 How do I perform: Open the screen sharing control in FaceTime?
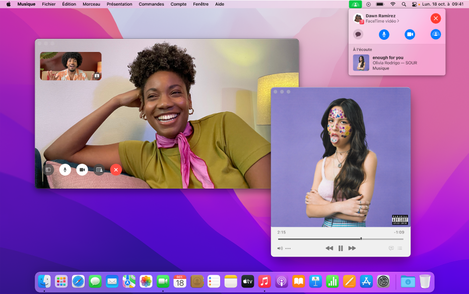pyautogui.click(x=99, y=170)
